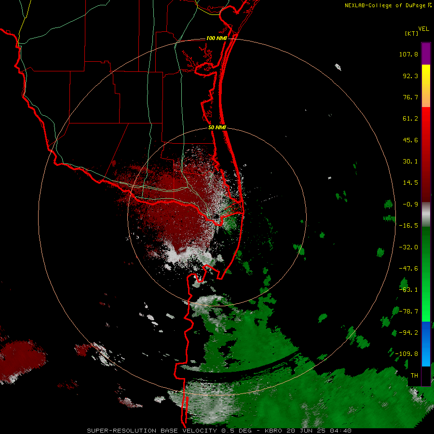This screenshot has width=434, height=434.
Task: Select the -78.7 value on the velocity scale
Action: tap(408, 312)
